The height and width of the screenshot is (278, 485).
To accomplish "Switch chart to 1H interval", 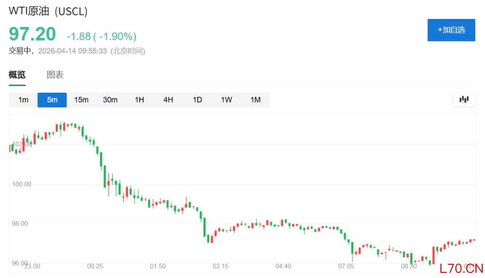I will pos(139,100).
